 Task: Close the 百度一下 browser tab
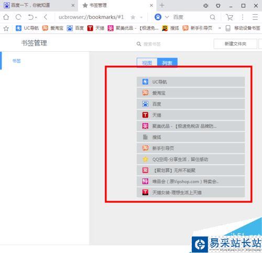point(73,5)
